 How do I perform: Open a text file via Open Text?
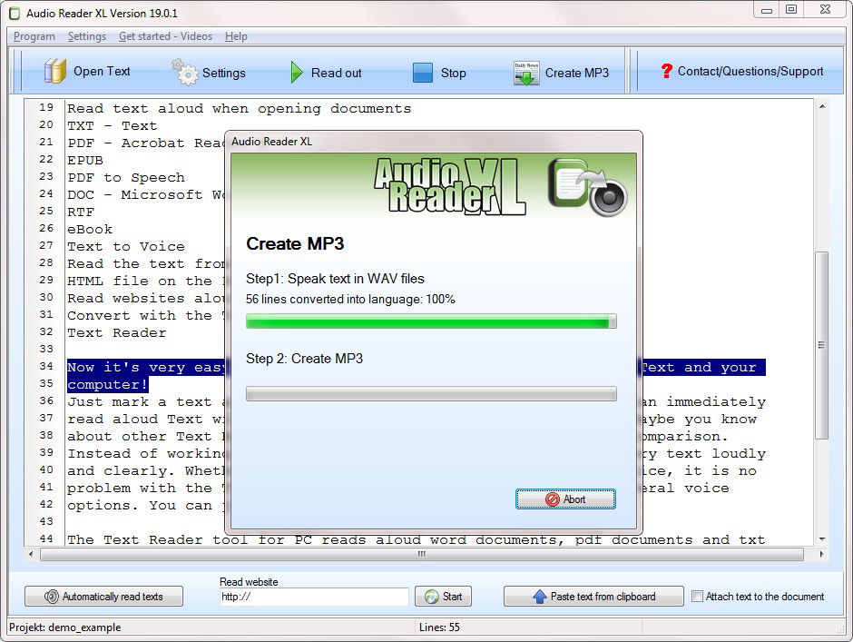pos(87,72)
